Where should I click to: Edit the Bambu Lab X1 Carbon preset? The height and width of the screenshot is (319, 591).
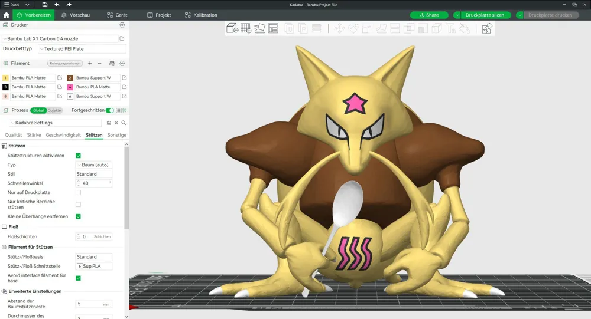tap(122, 38)
